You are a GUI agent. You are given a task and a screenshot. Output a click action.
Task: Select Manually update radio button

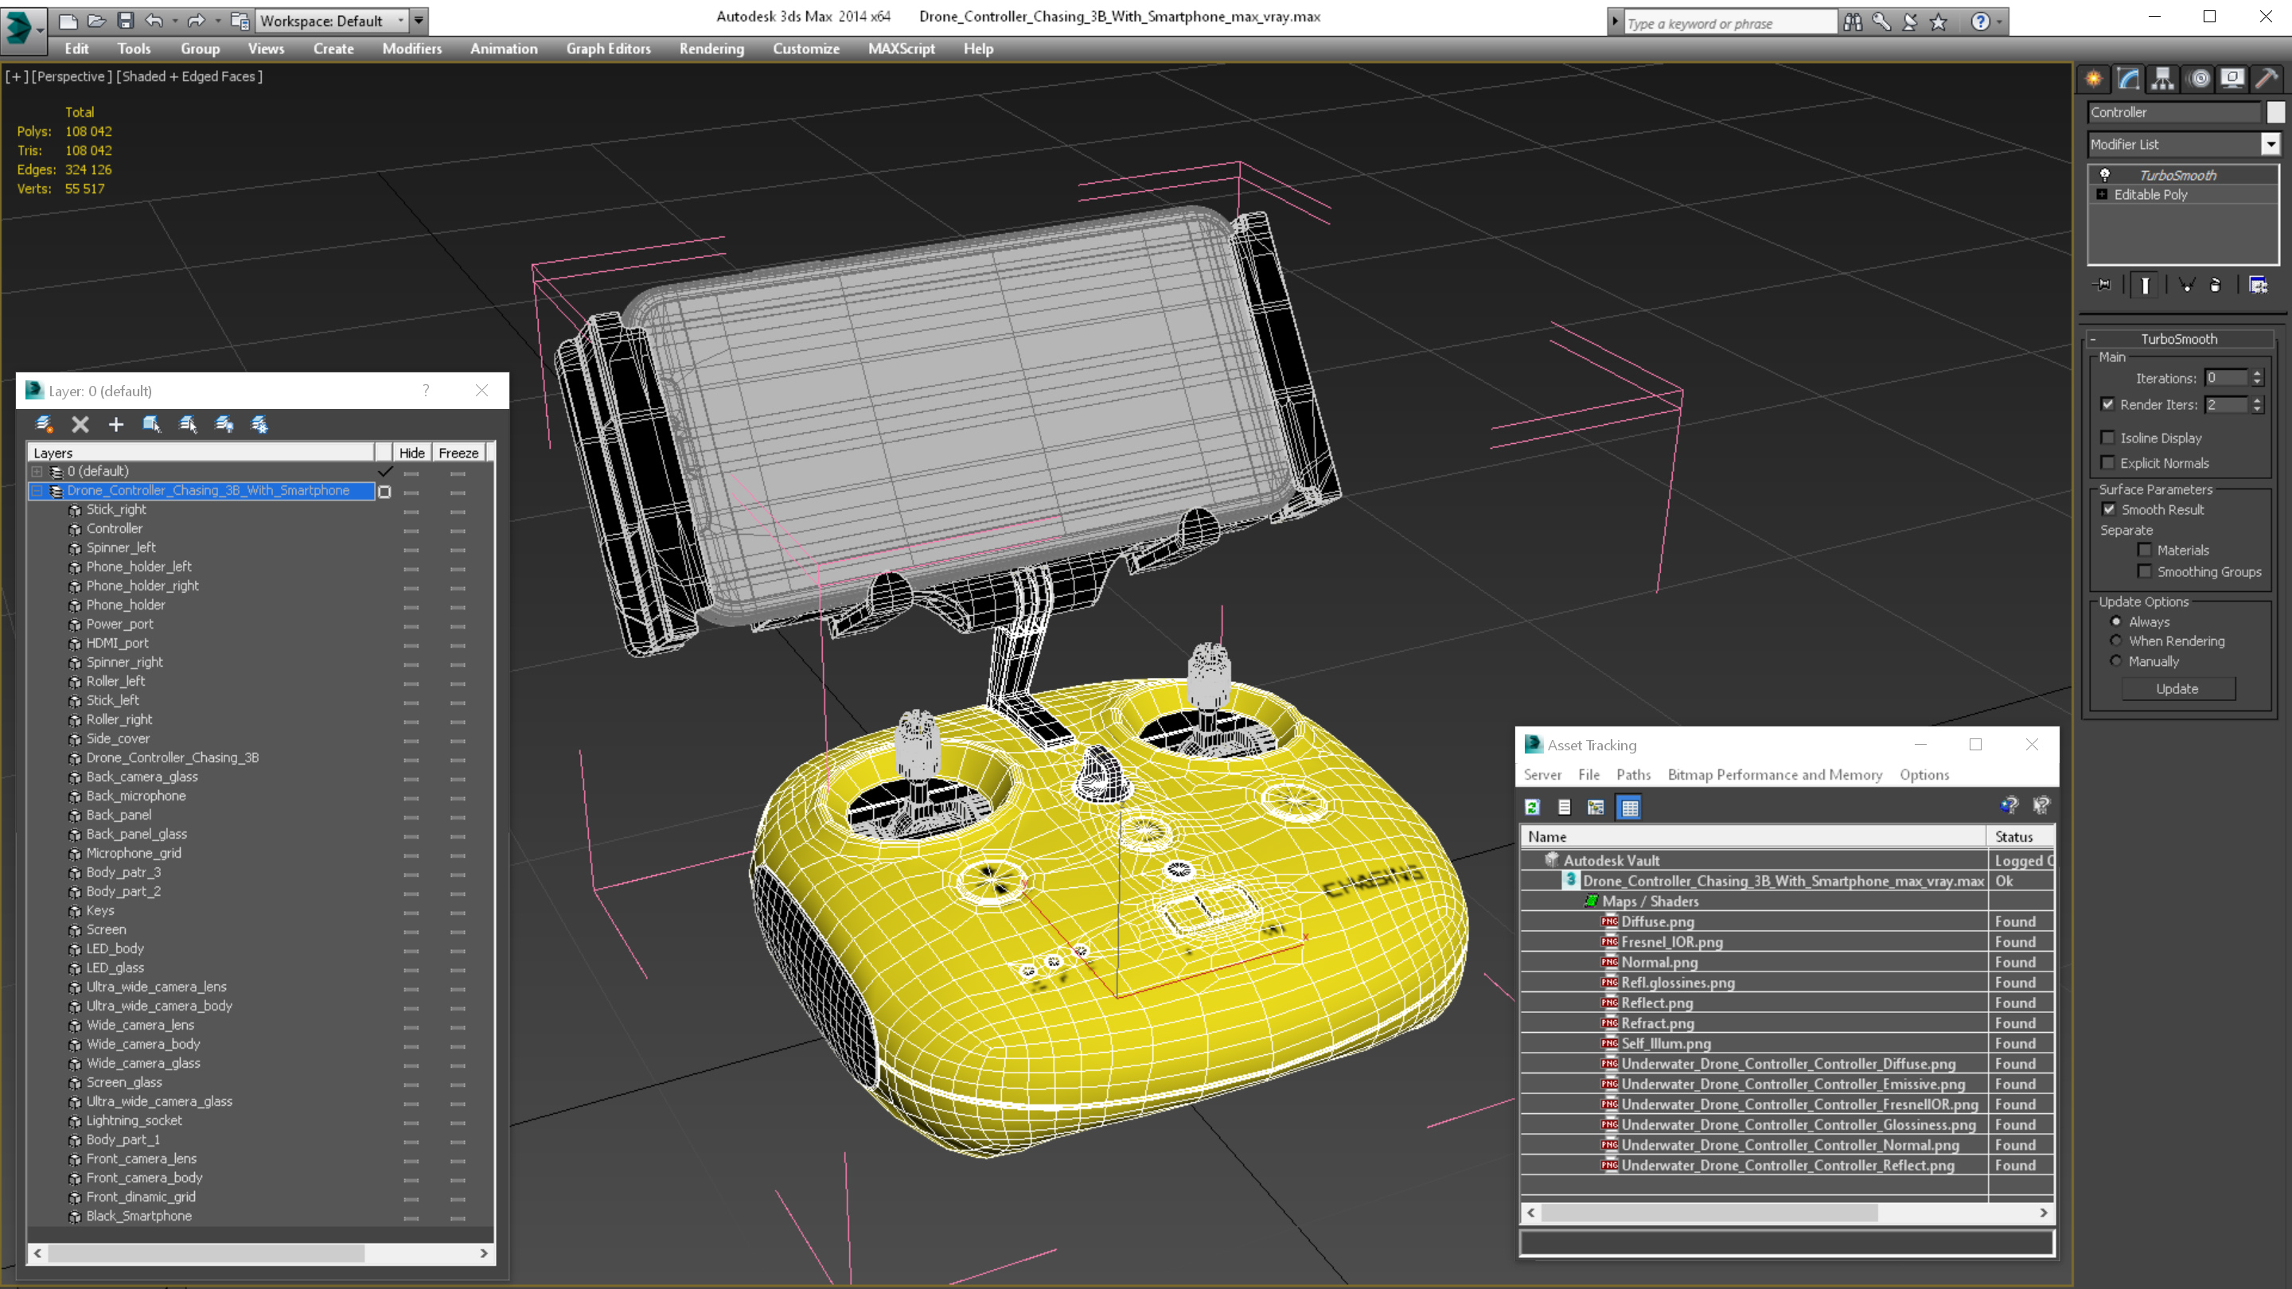pyautogui.click(x=2117, y=660)
